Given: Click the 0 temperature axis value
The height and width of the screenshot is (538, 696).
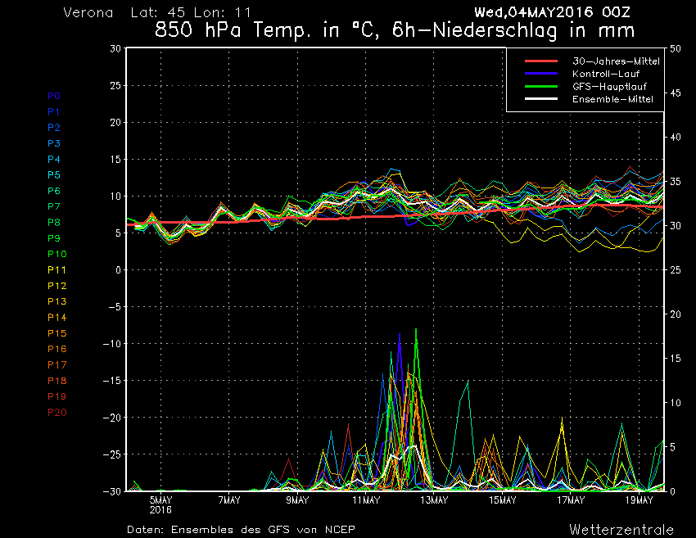Looking at the screenshot, I should tap(118, 270).
